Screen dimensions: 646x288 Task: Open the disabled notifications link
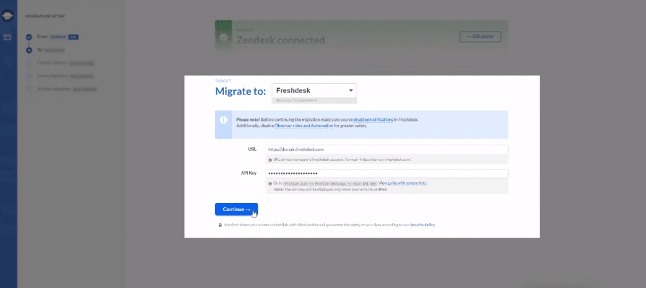pyautogui.click(x=373, y=119)
